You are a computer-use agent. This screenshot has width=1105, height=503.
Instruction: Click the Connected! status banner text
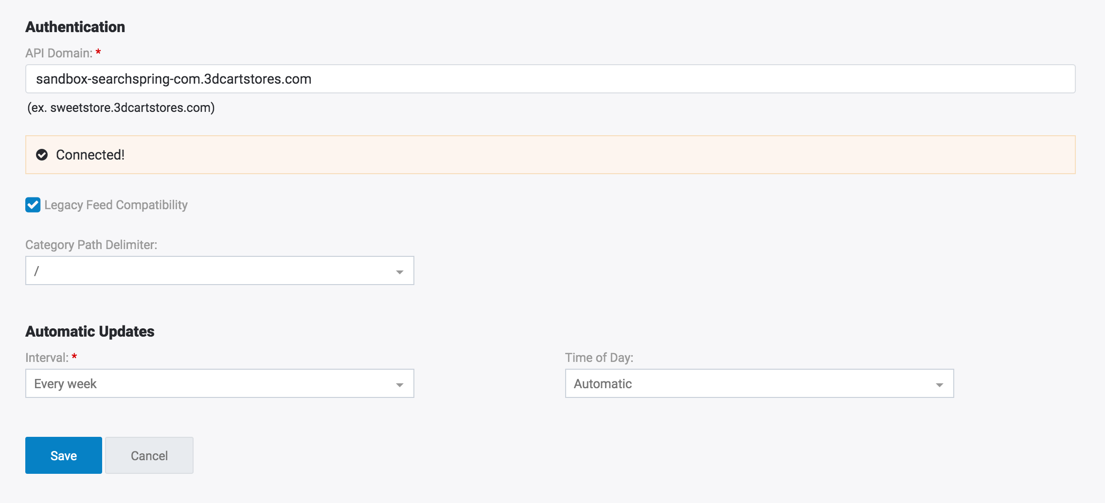pos(90,155)
